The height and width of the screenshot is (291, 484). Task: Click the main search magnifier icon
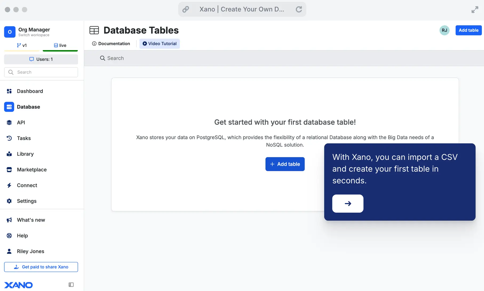coord(102,58)
